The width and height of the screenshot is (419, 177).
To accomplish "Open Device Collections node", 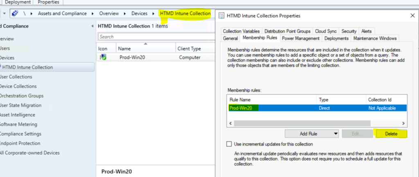I will (18, 86).
